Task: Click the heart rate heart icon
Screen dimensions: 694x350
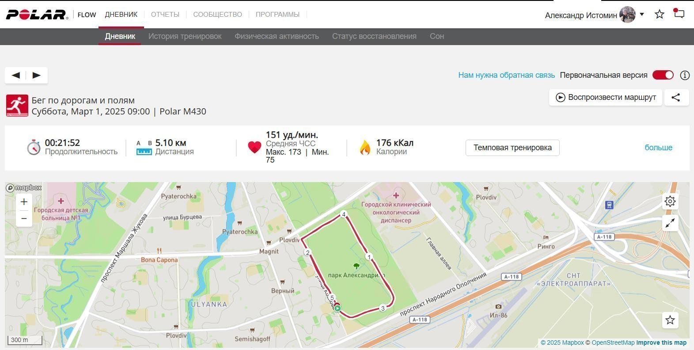Action: (x=254, y=147)
